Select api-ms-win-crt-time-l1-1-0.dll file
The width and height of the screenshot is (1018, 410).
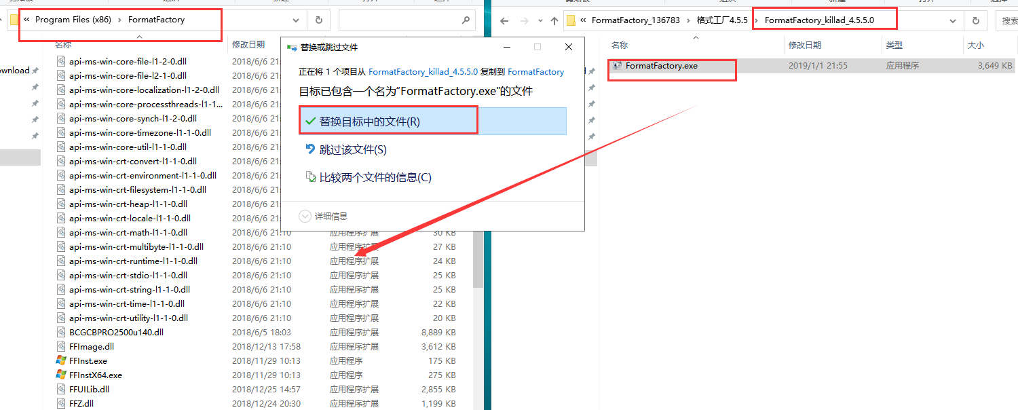point(127,303)
